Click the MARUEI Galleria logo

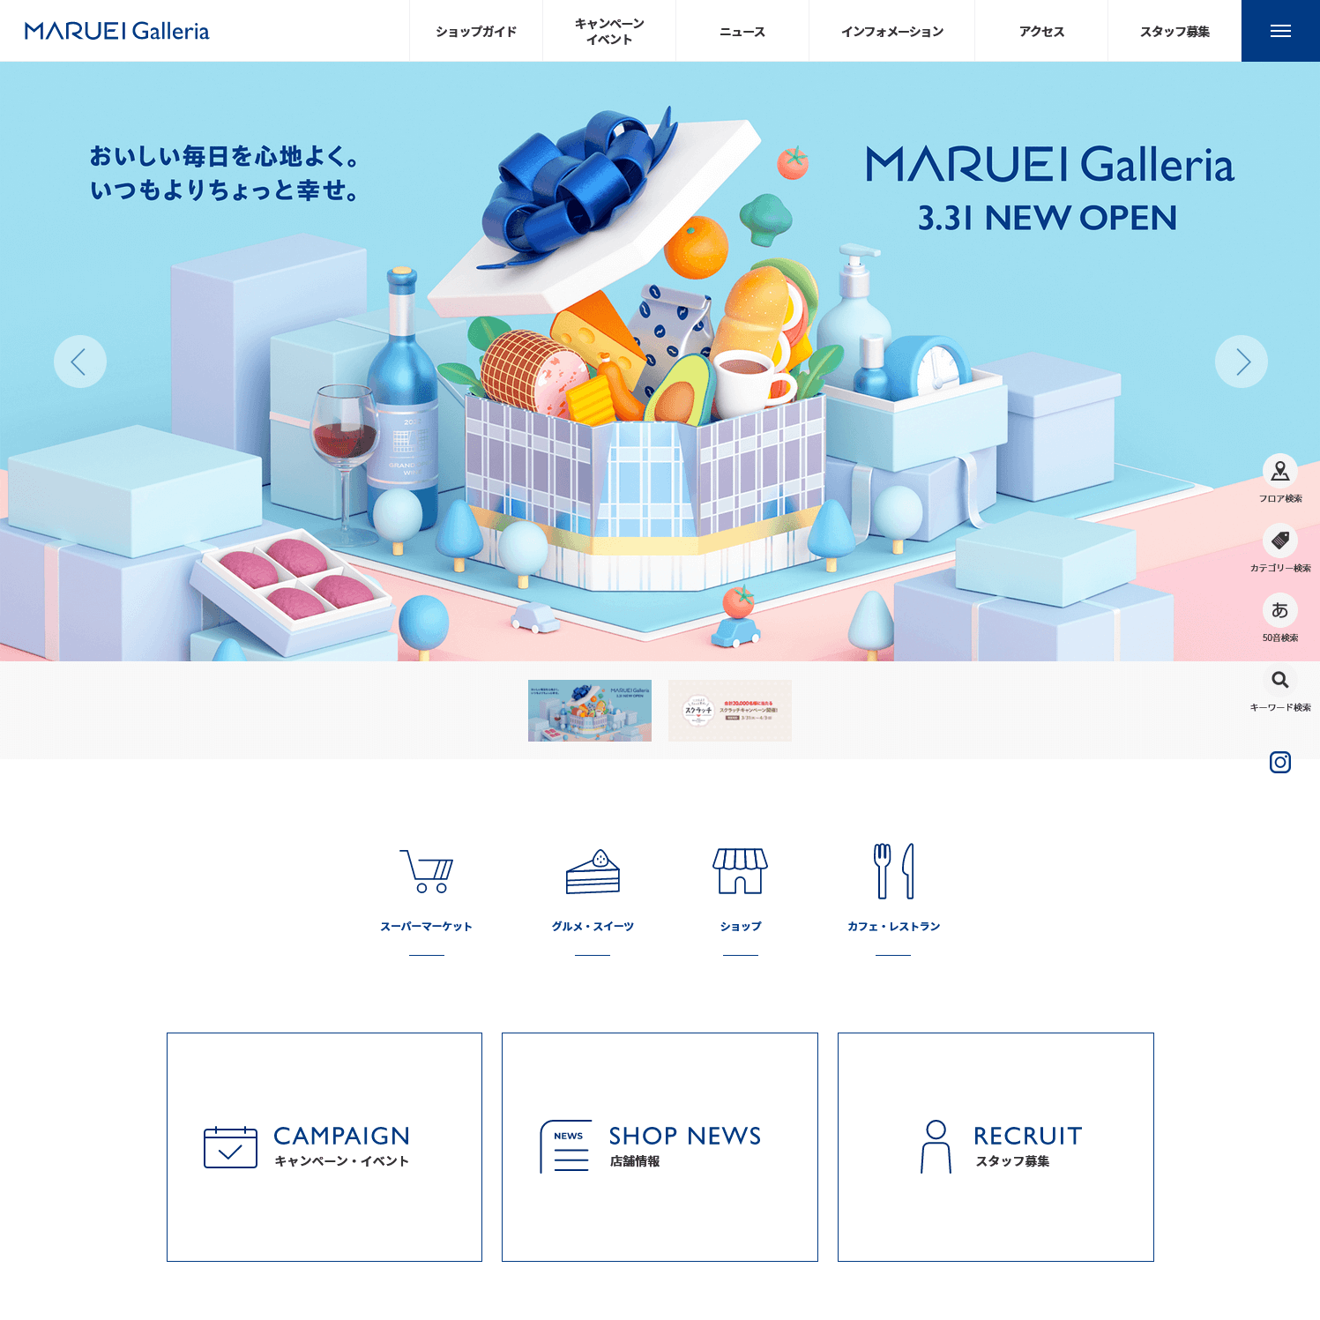click(x=117, y=31)
